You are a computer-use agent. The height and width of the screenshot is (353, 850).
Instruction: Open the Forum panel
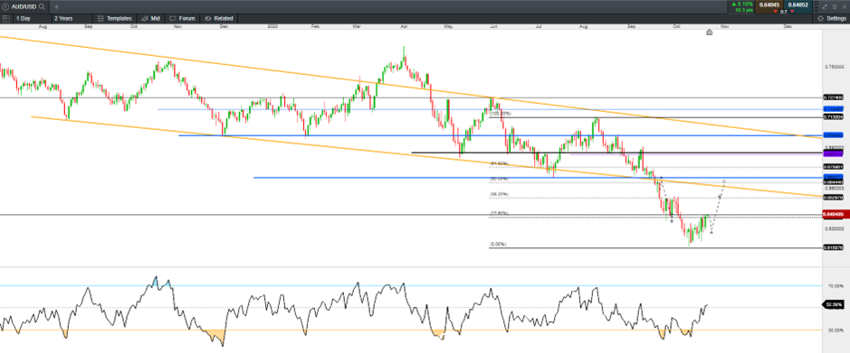pyautogui.click(x=182, y=18)
